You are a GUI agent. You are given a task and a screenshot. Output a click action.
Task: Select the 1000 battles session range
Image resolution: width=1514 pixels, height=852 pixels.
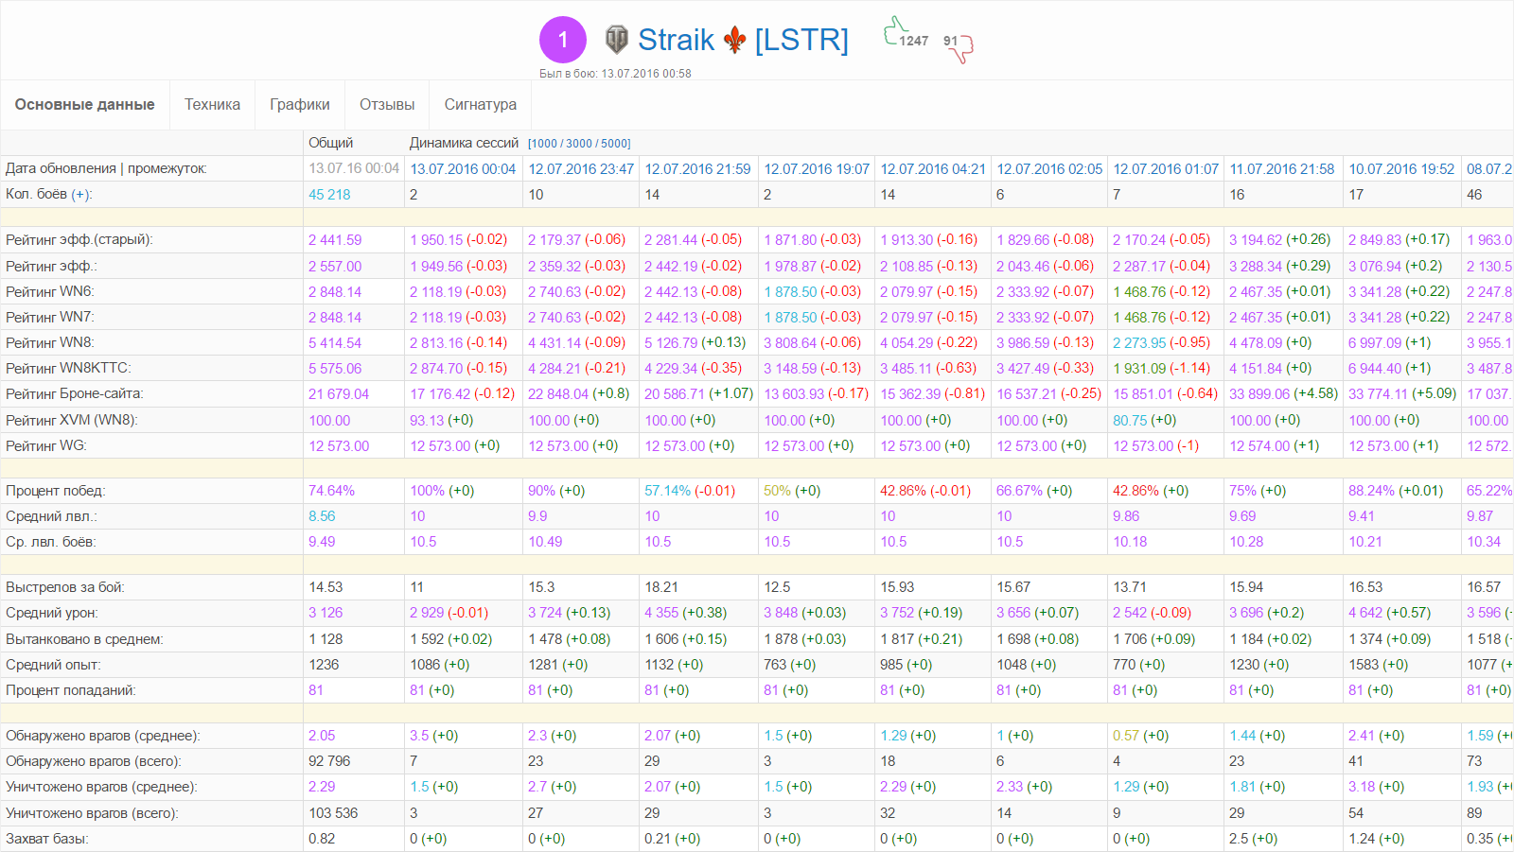[x=544, y=144]
